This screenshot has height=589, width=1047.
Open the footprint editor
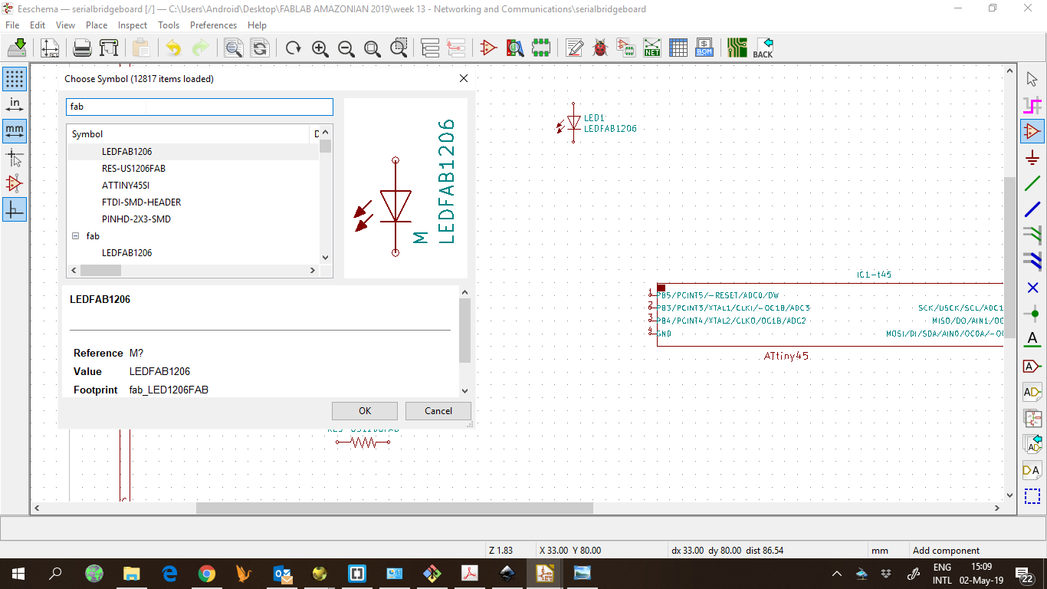[541, 48]
